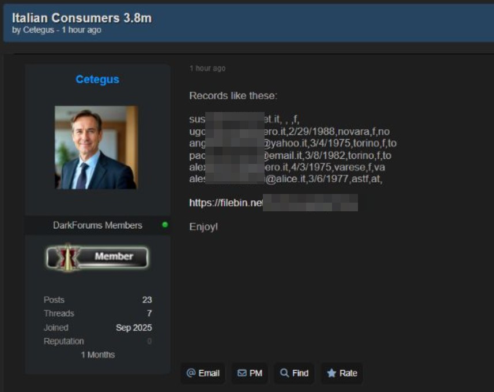
Task: Click Find to see user's posts
Action: tap(294, 373)
